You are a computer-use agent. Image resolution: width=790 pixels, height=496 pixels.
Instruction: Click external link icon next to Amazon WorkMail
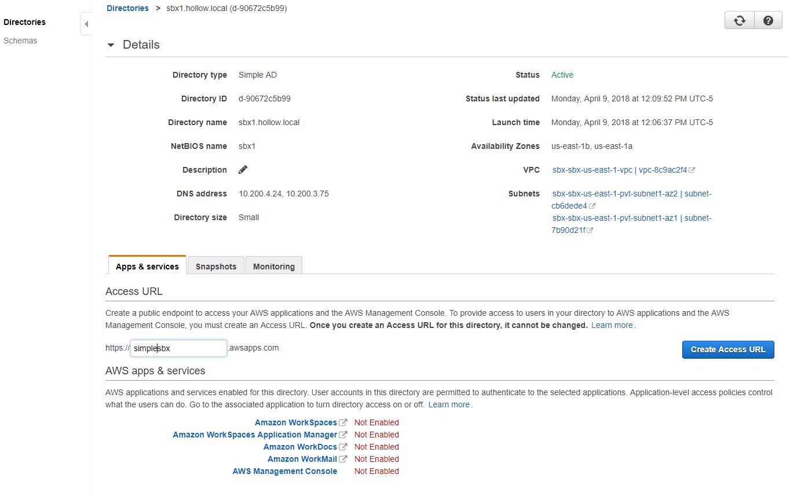tap(343, 459)
